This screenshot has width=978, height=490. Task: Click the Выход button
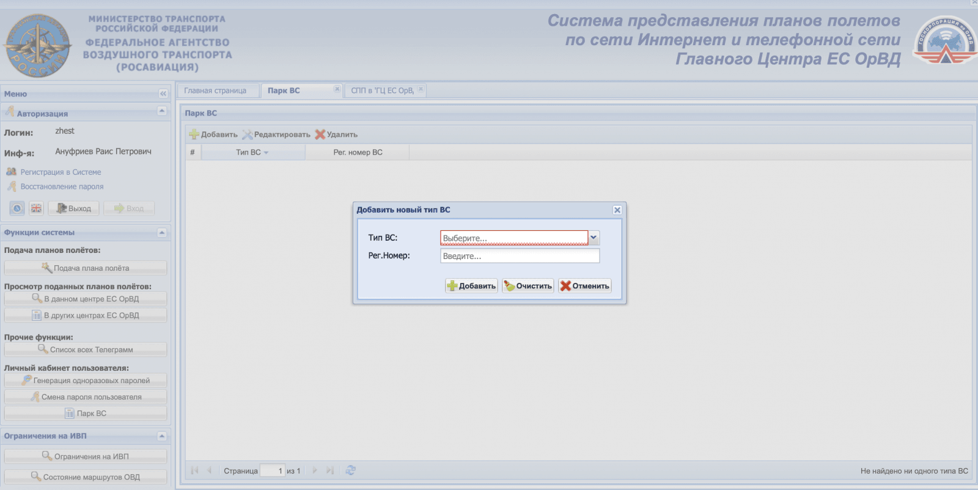tap(74, 208)
